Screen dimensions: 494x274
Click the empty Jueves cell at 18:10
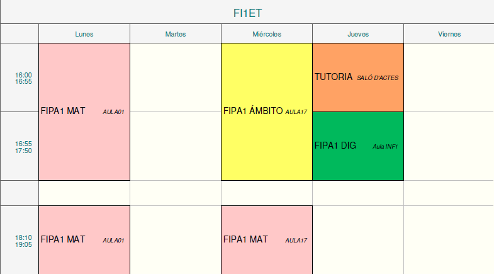[x=357, y=239]
